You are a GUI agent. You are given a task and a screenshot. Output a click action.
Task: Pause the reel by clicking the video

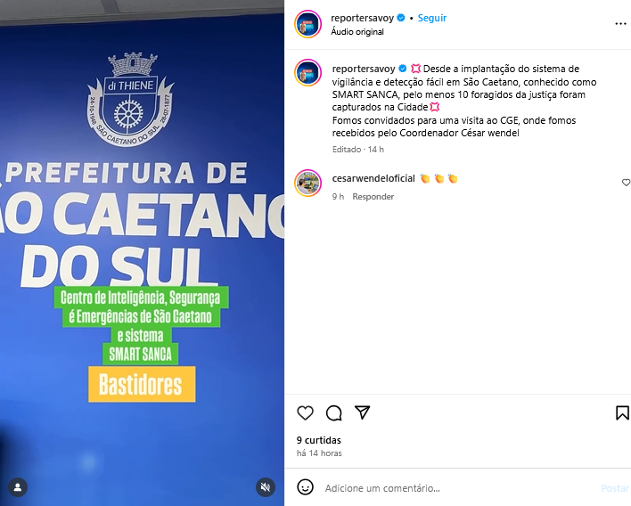[x=142, y=253]
